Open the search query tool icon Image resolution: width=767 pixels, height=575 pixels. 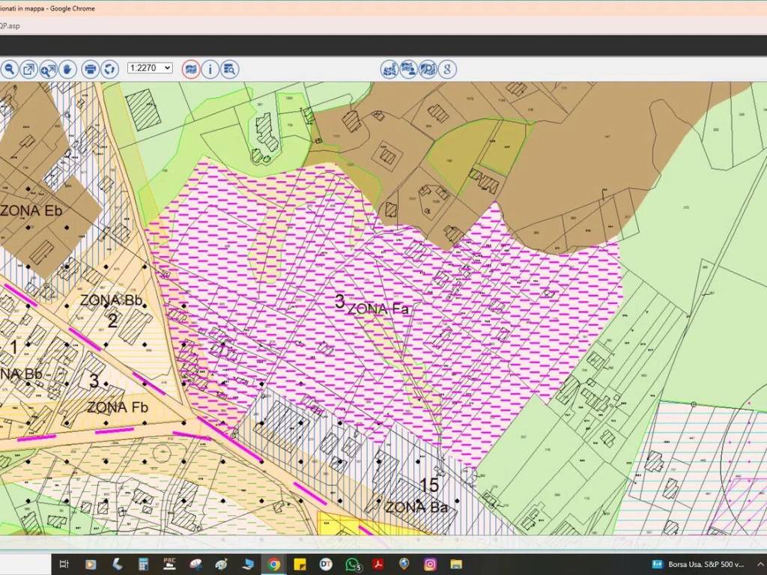click(229, 69)
